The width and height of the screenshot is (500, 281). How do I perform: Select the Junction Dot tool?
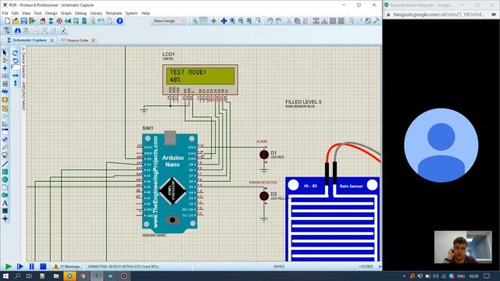(5, 68)
